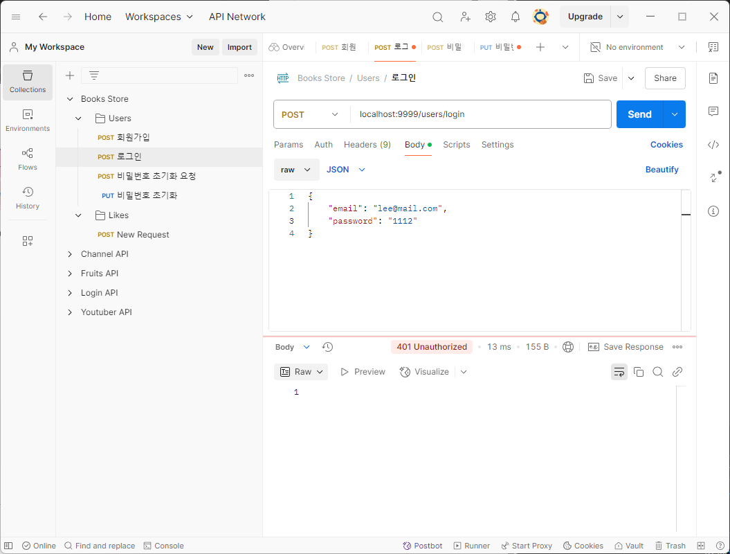This screenshot has height=554, width=730.
Task: Click the response link icon
Action: click(x=677, y=372)
